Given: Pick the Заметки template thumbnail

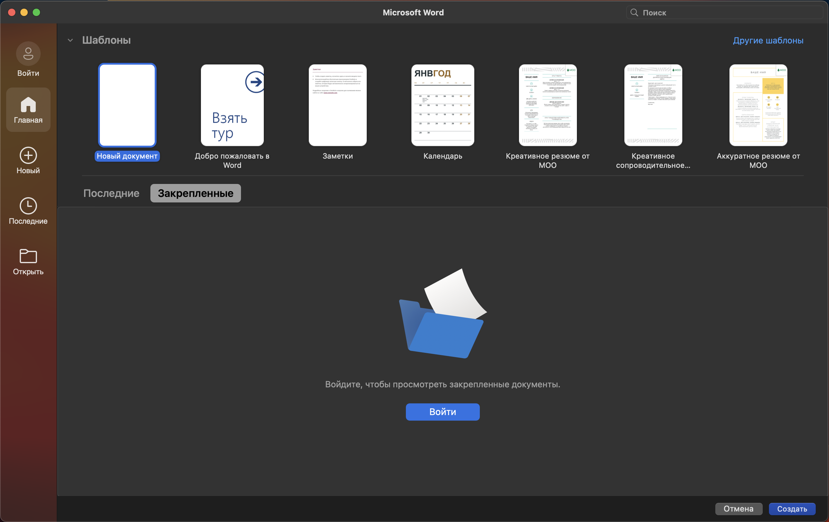Looking at the screenshot, I should tap(338, 105).
